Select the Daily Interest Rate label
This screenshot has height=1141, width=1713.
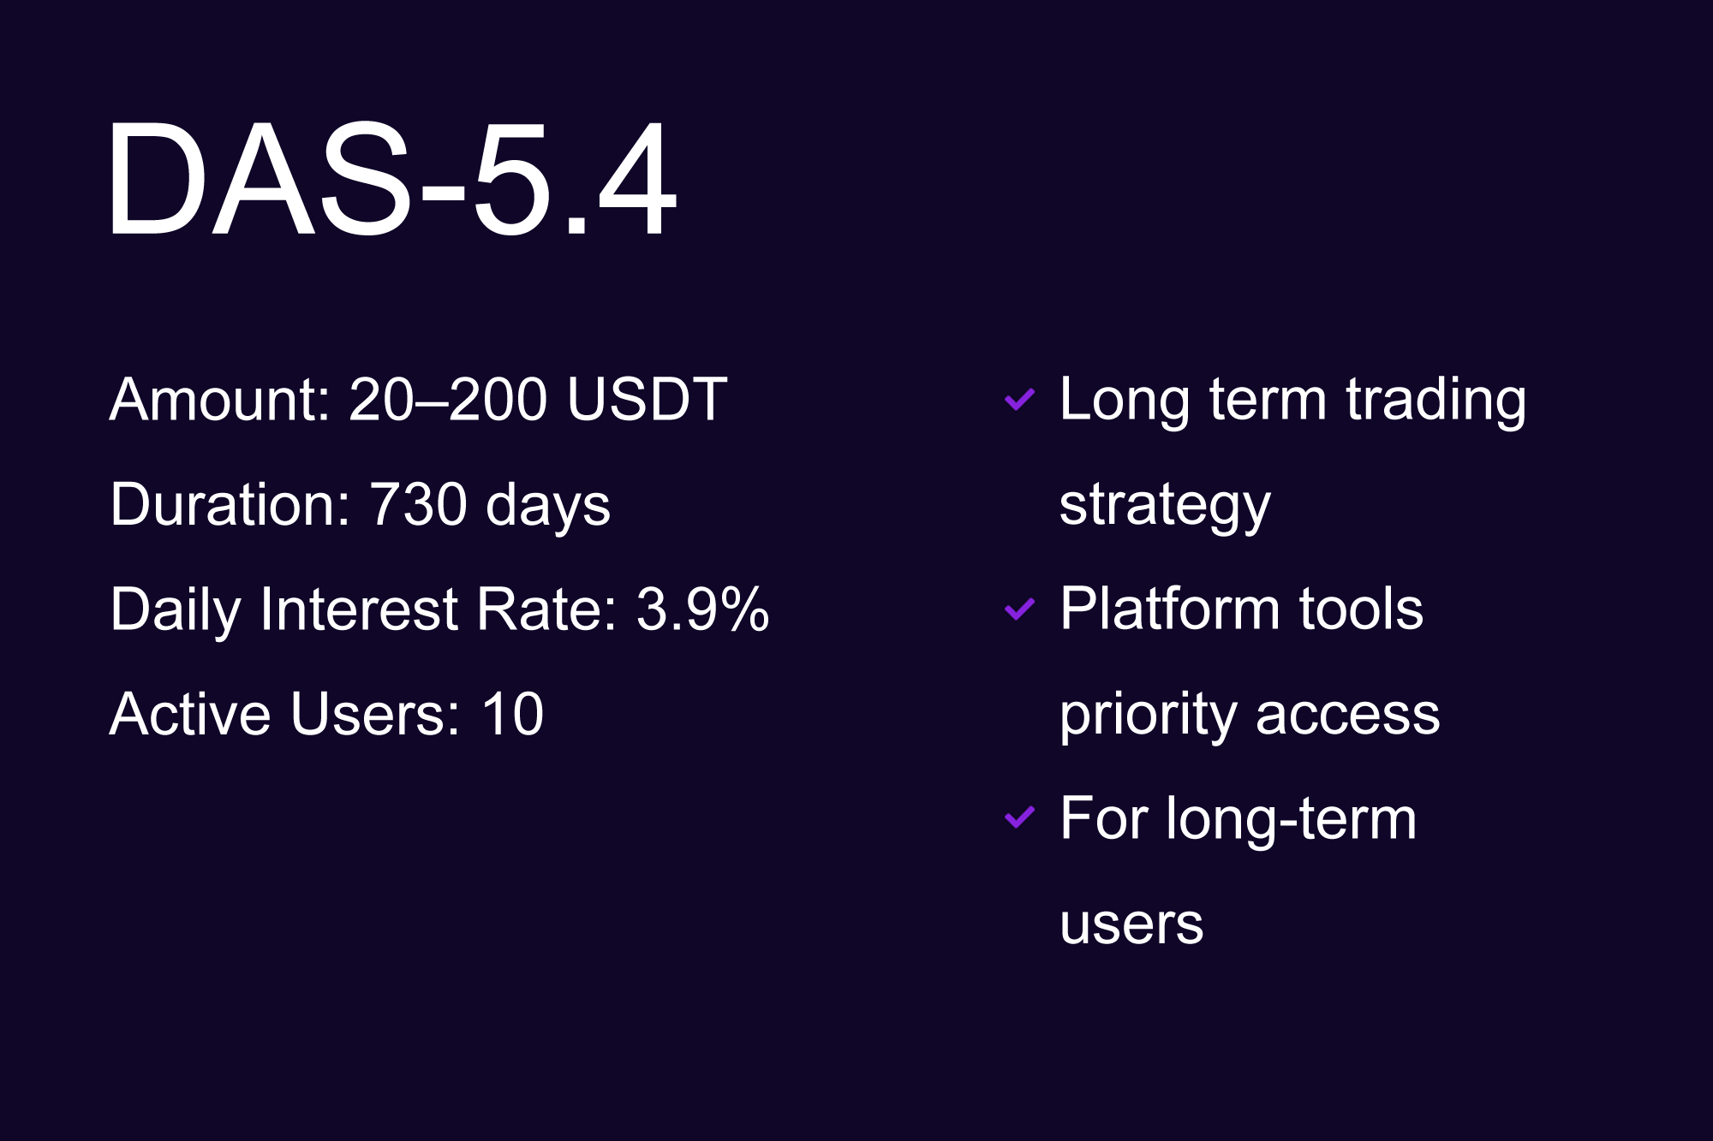[x=363, y=609]
